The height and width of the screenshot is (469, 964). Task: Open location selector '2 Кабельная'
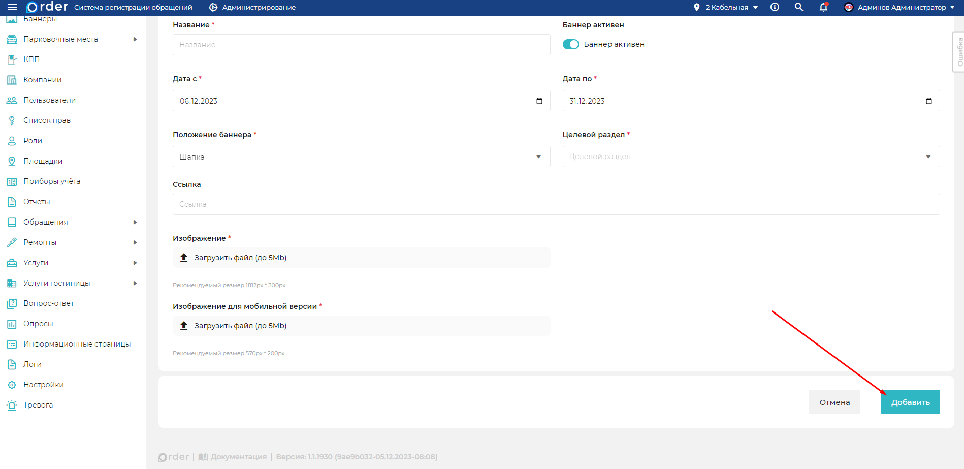tap(726, 7)
